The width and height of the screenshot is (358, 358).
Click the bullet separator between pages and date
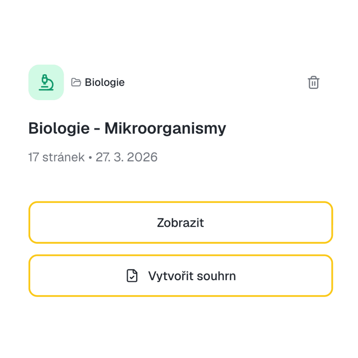click(x=90, y=157)
